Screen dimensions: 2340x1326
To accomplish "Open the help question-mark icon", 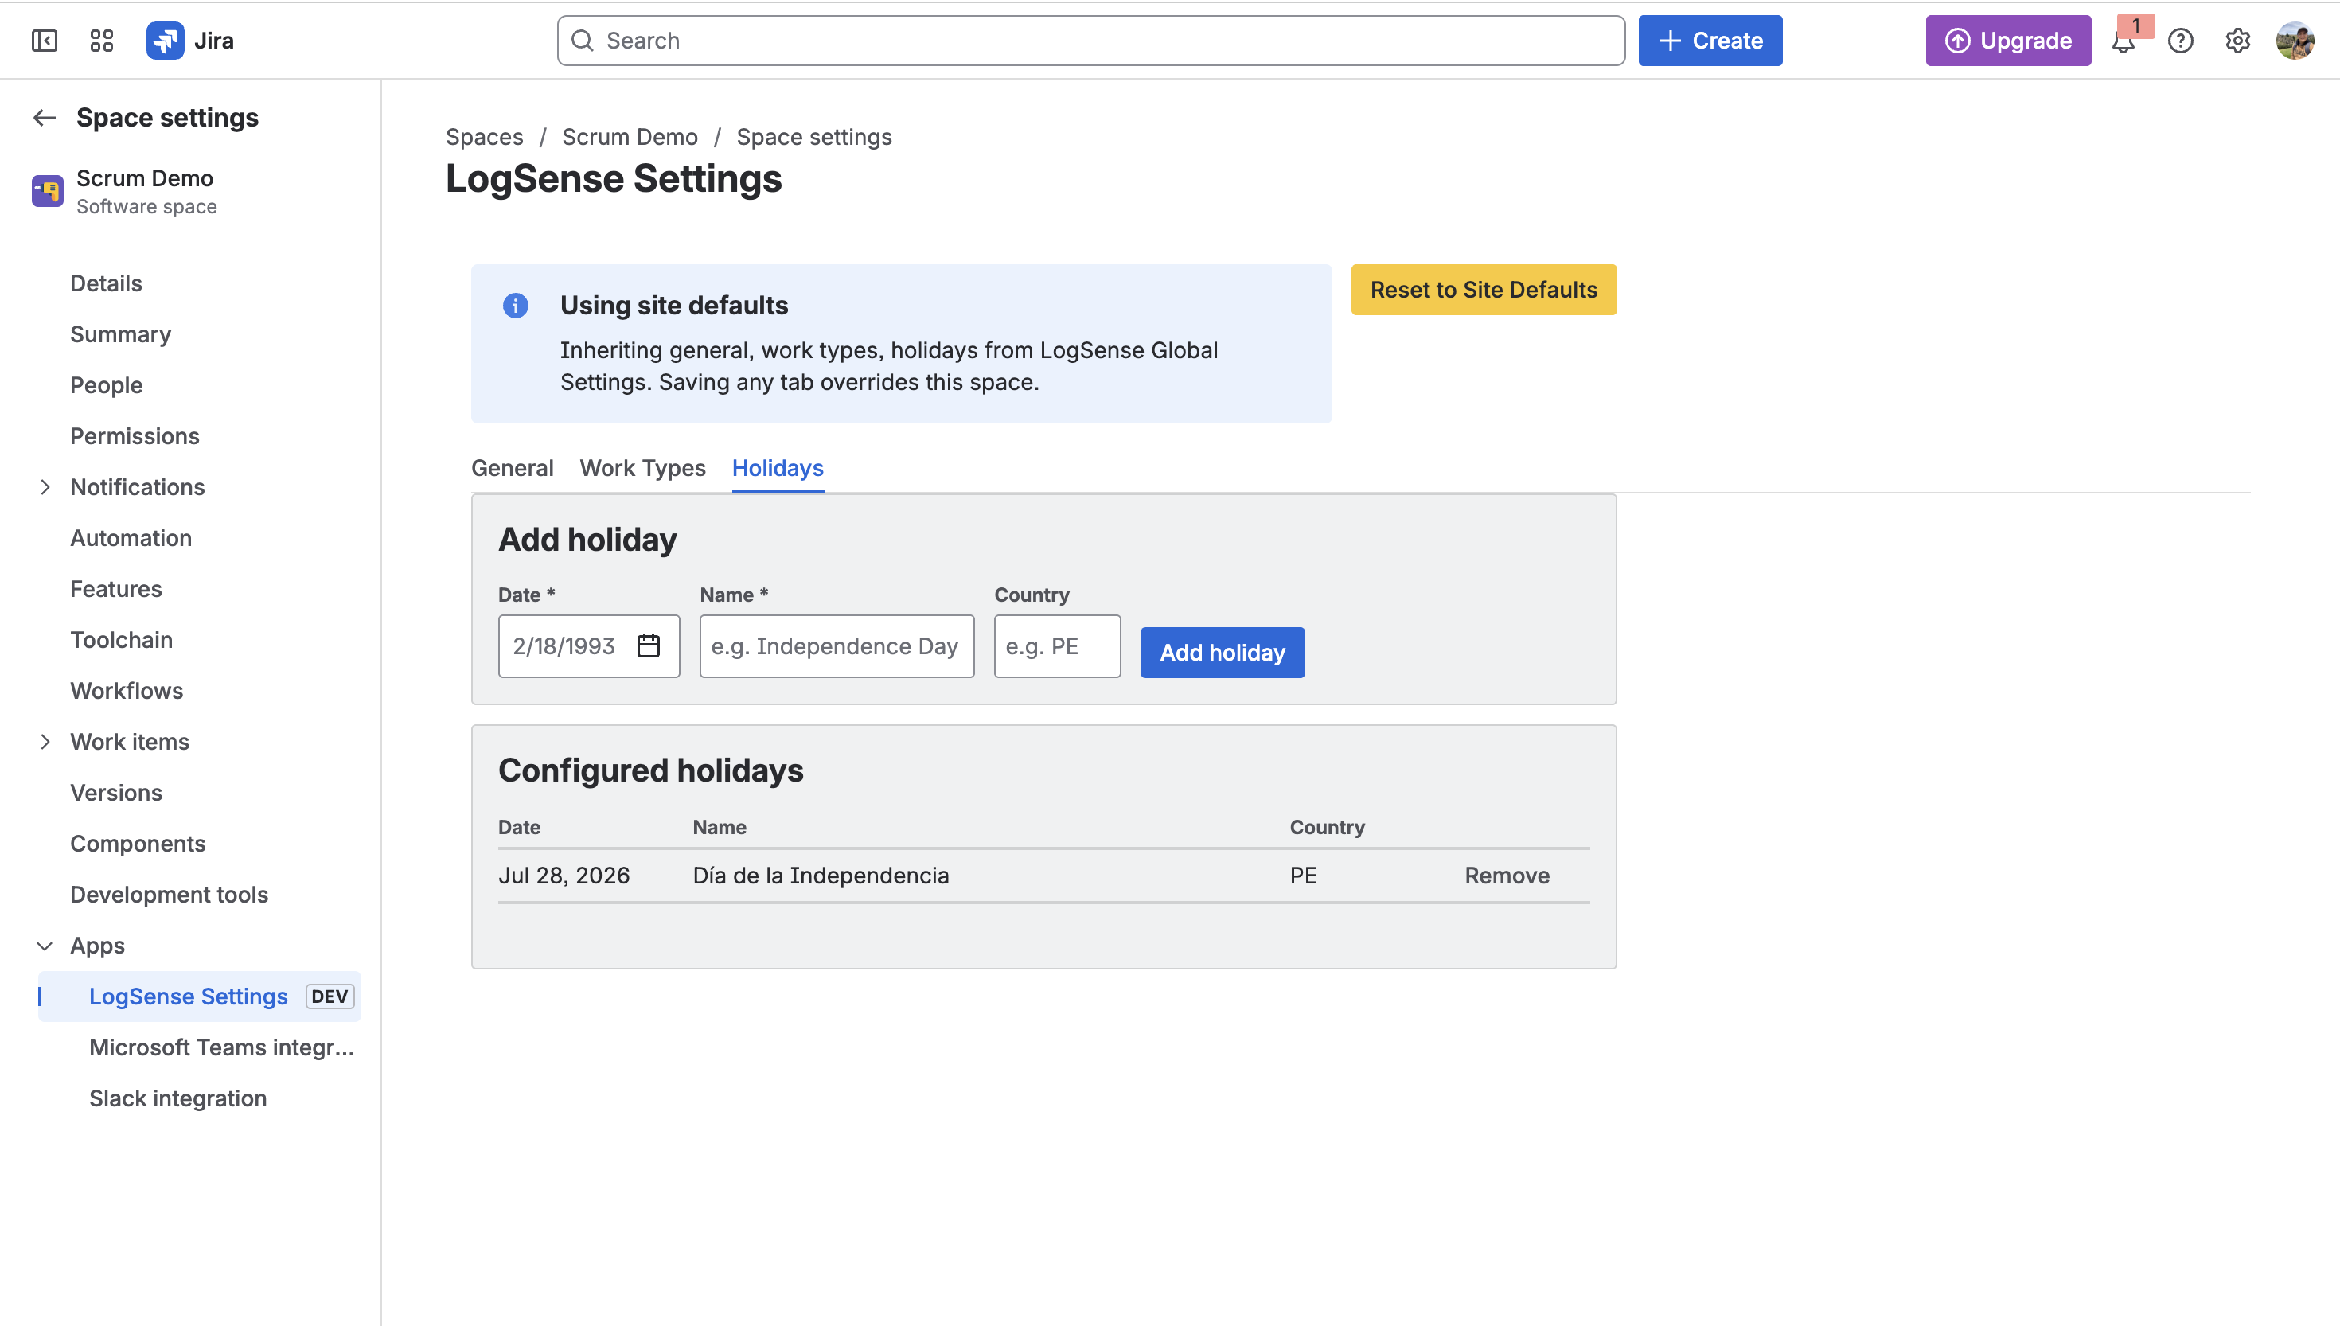I will click(x=2181, y=41).
